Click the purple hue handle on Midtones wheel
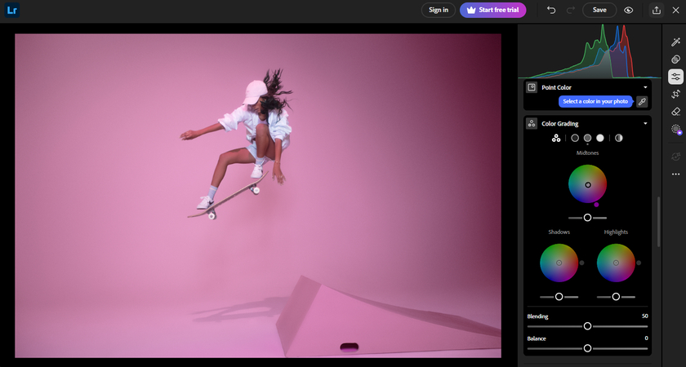Image resolution: width=686 pixels, height=367 pixels. pyautogui.click(x=596, y=205)
